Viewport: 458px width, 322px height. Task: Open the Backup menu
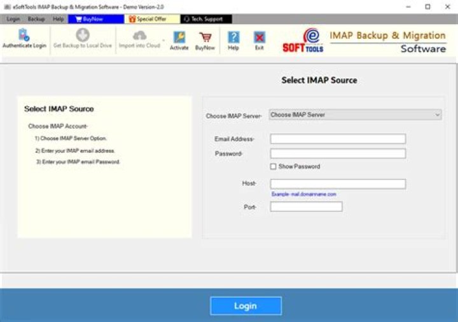tap(36, 19)
